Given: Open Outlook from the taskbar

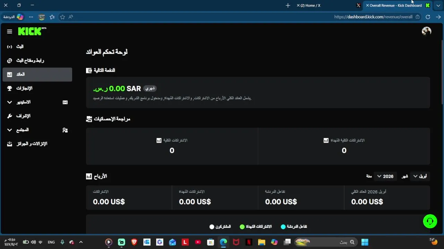Looking at the screenshot, I should click(x=147, y=242).
